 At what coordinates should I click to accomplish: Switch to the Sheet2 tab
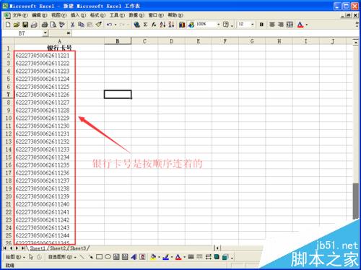click(x=58, y=248)
